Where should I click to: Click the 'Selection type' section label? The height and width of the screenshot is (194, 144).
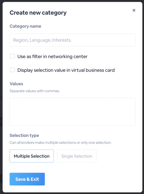pyautogui.click(x=24, y=135)
